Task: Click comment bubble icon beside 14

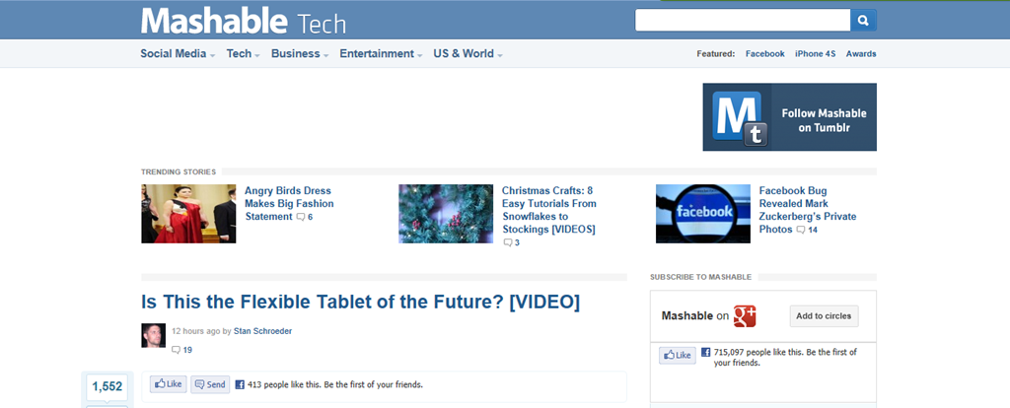Action: click(801, 230)
